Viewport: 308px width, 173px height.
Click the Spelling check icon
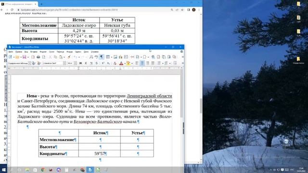[x=96, y=57]
